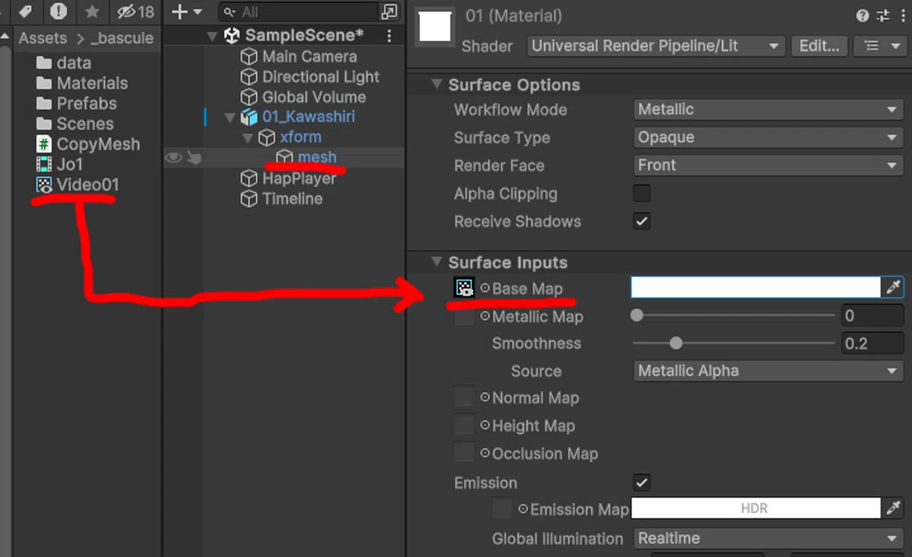The height and width of the screenshot is (557, 912).
Task: Select the Video01 render texture asset
Action: click(78, 184)
